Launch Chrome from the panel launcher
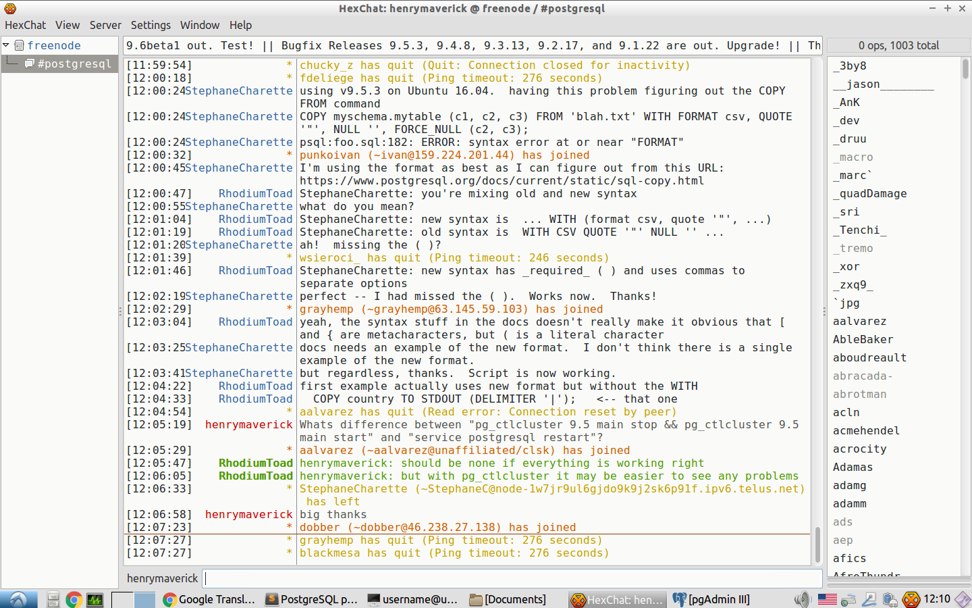This screenshot has width=972, height=608. tap(74, 599)
